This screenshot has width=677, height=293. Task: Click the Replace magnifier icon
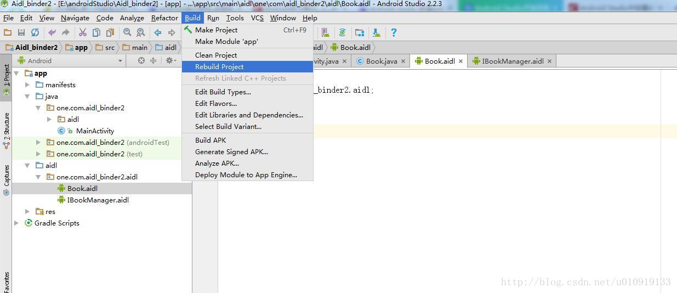click(x=141, y=32)
